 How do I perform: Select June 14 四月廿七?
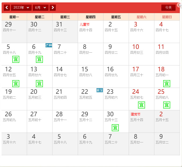pyautogui.click(x=65, y=77)
